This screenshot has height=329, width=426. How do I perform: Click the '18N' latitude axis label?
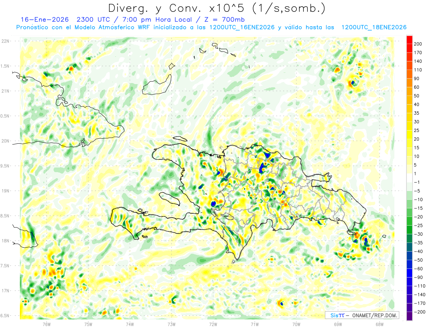[x=5, y=241]
